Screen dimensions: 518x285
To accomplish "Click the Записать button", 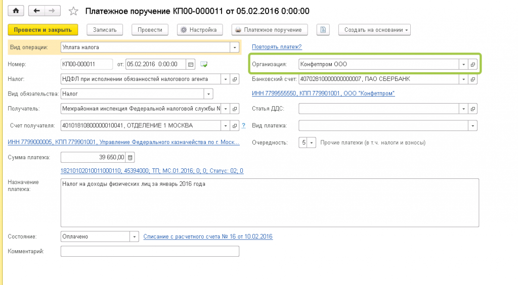I will 105,30.
